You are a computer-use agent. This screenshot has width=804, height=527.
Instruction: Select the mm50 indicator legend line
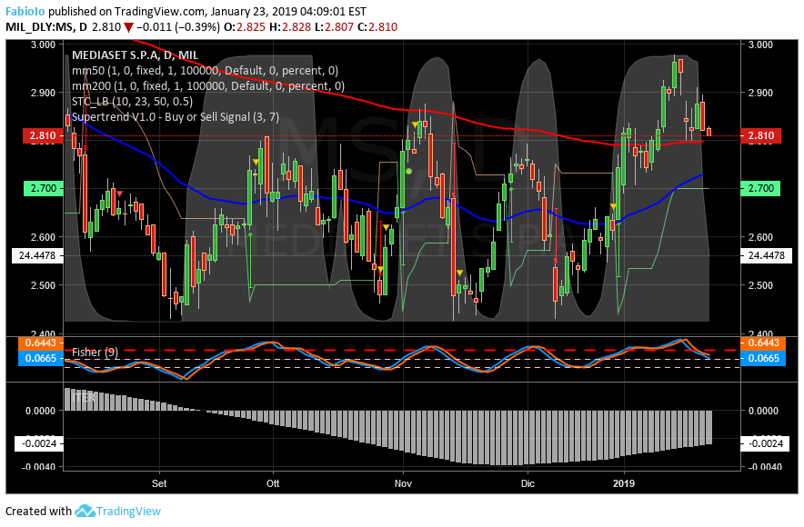[206, 71]
